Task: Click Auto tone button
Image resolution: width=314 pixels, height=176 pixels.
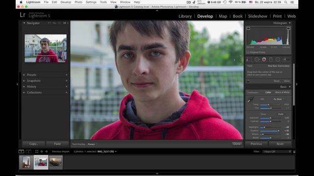Action: click(x=281, y=114)
